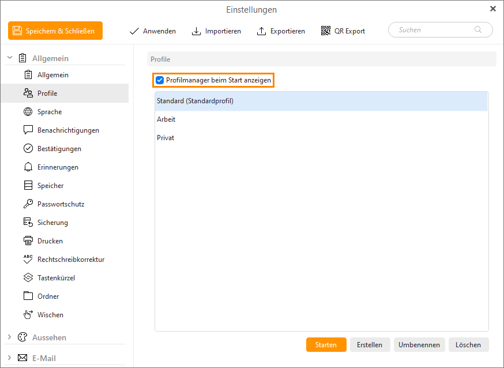Collapse the Allgemein section

click(x=9, y=58)
